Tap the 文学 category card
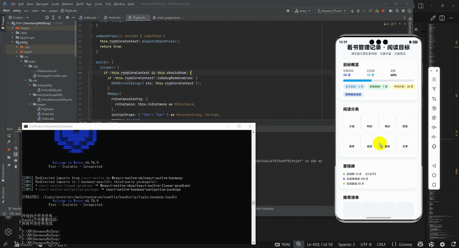This screenshot has height=248, width=459. pos(405,143)
